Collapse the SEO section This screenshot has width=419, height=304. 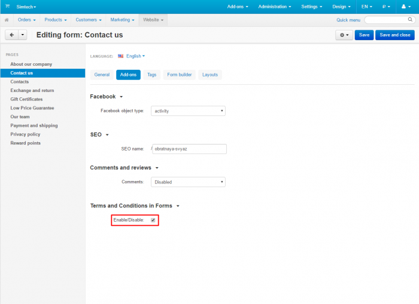[x=99, y=134]
